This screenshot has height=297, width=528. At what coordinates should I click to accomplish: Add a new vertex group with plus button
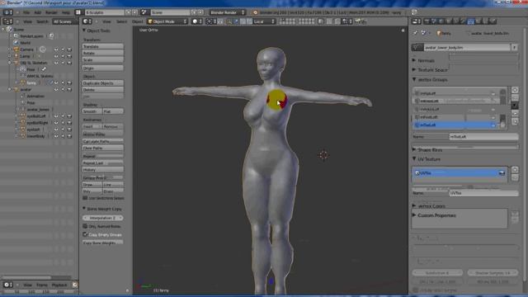point(515,90)
